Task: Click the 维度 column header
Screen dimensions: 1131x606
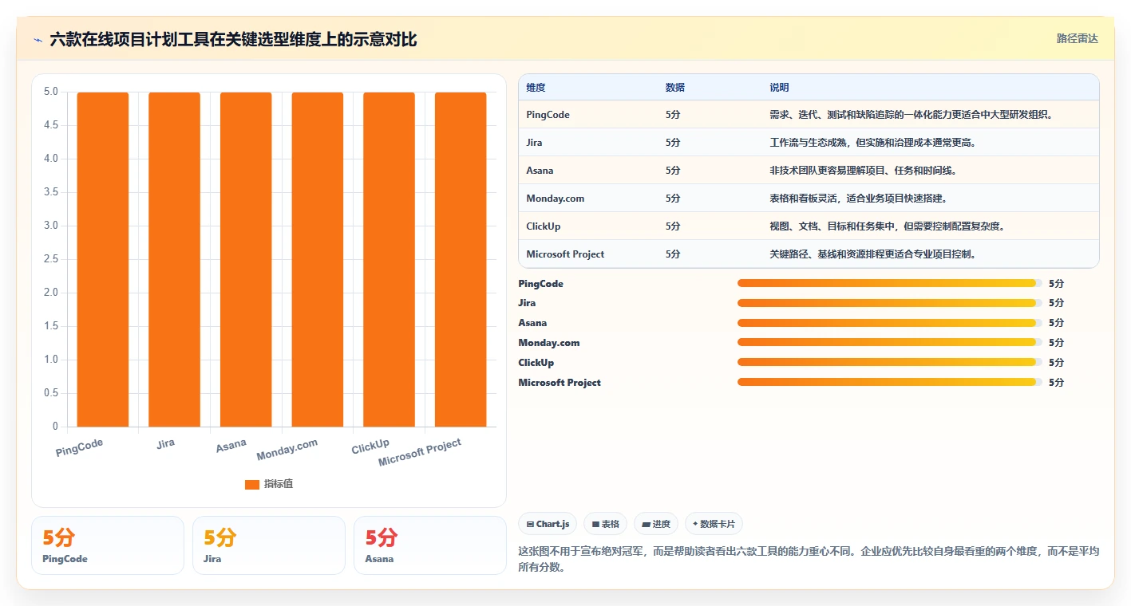Action: (x=536, y=87)
